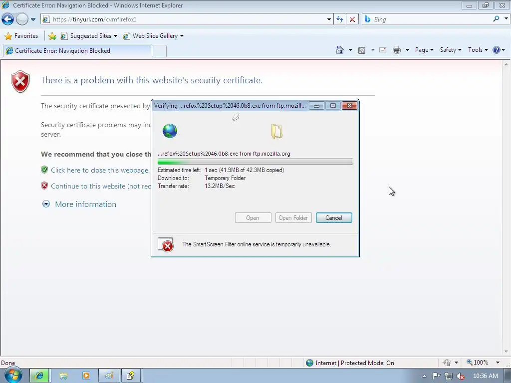The image size is (511, 383).
Task: Click the Internet Protected Mode status
Action: pos(350,363)
